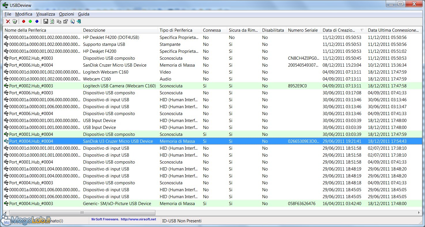Click the blue dot disable-and-enable icon
This screenshot has width=425, height=227.
point(37,21)
